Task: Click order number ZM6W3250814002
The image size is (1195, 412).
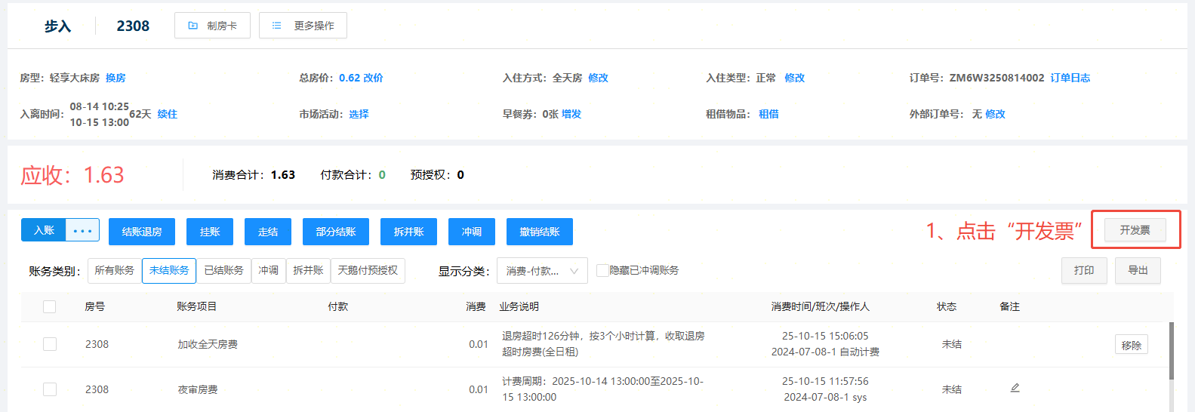Action: click(996, 78)
